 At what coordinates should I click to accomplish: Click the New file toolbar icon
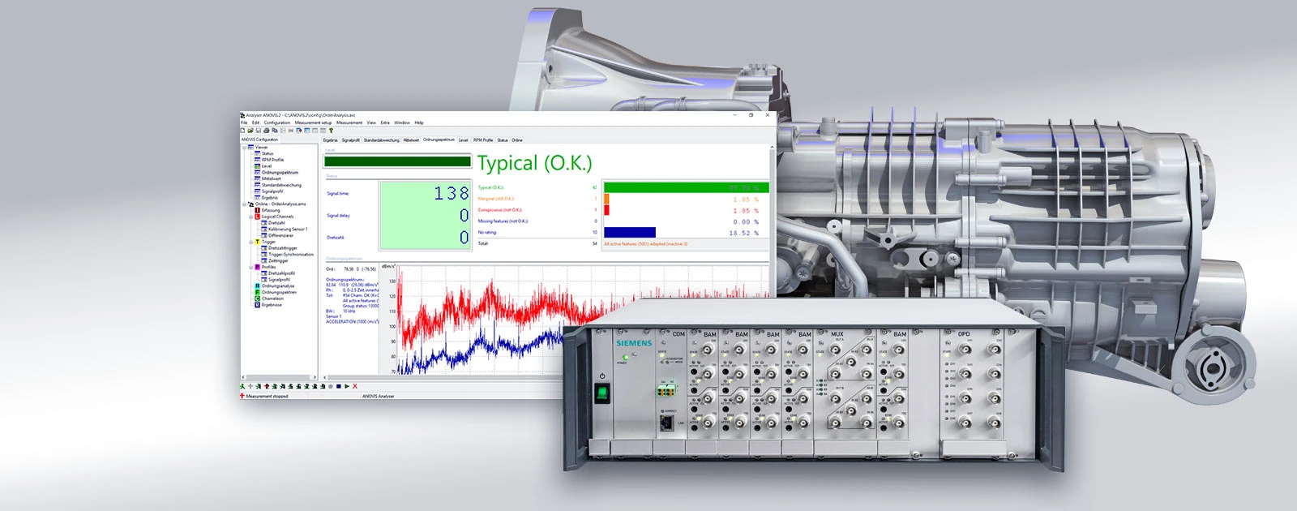tap(242, 131)
